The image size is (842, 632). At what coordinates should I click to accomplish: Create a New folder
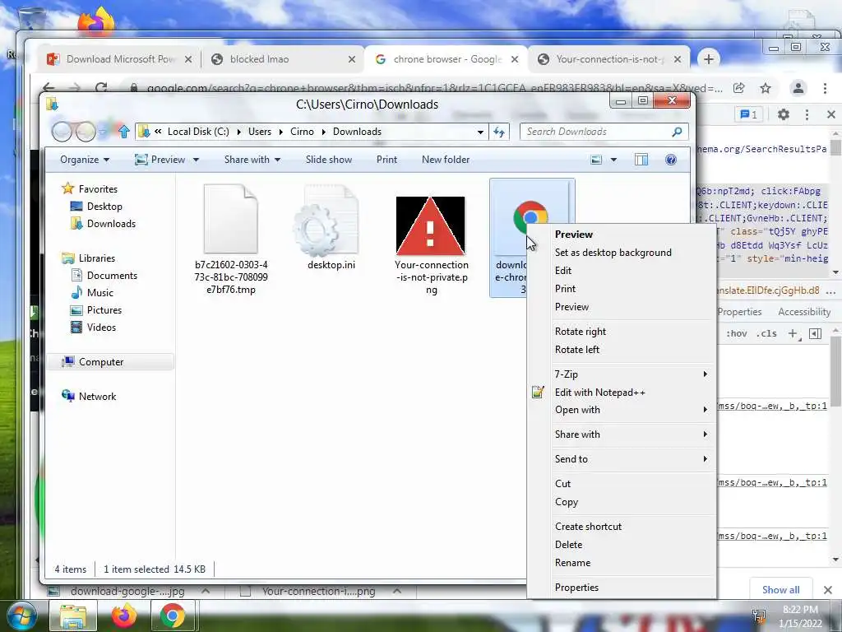tap(445, 160)
